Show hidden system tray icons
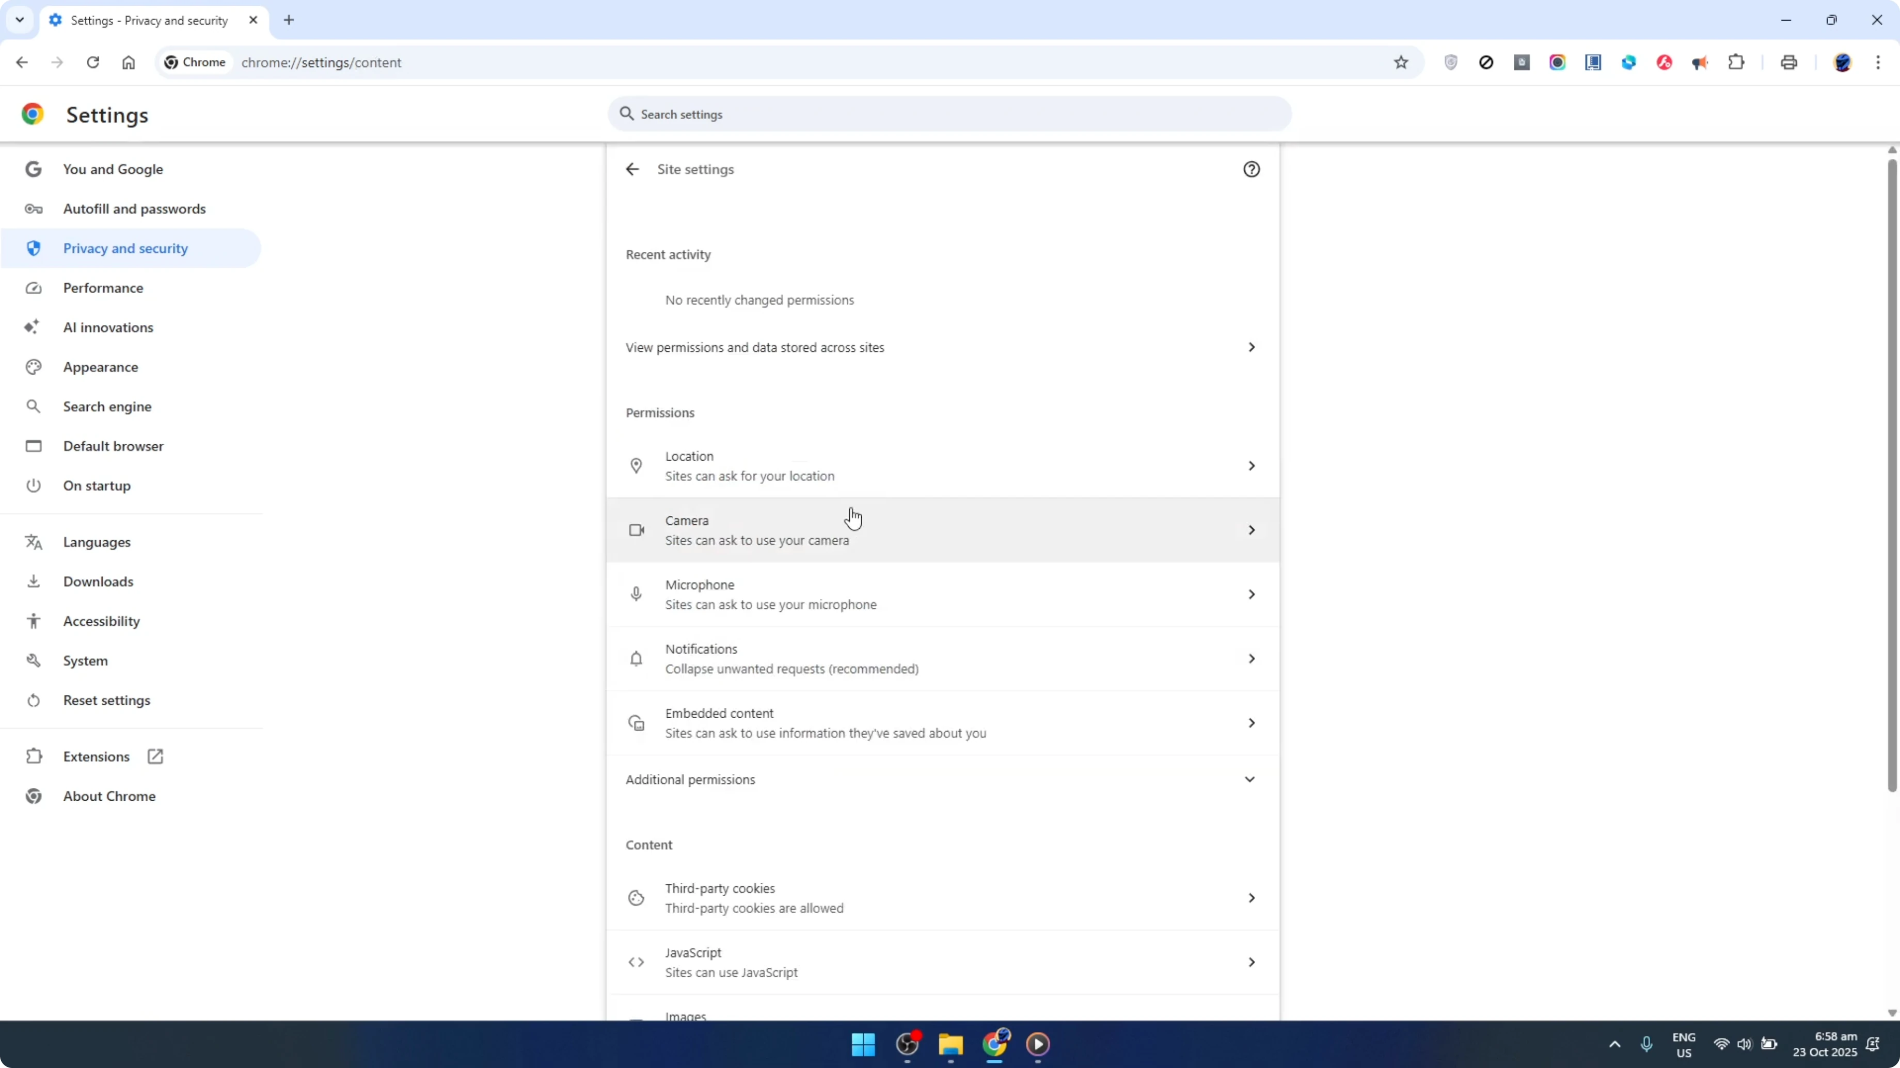Image resolution: width=1900 pixels, height=1068 pixels. (1614, 1044)
